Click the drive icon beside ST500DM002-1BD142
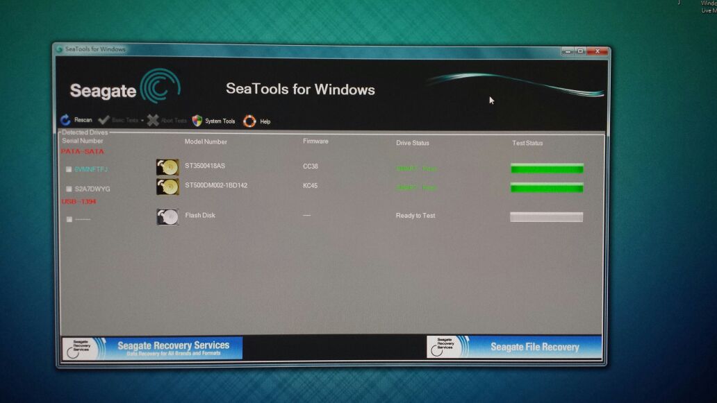 point(167,187)
